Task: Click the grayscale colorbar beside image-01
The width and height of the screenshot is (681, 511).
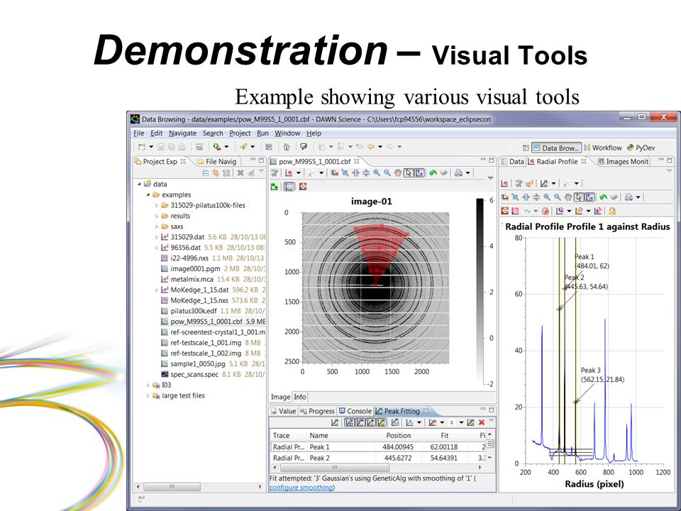Action: (x=480, y=291)
